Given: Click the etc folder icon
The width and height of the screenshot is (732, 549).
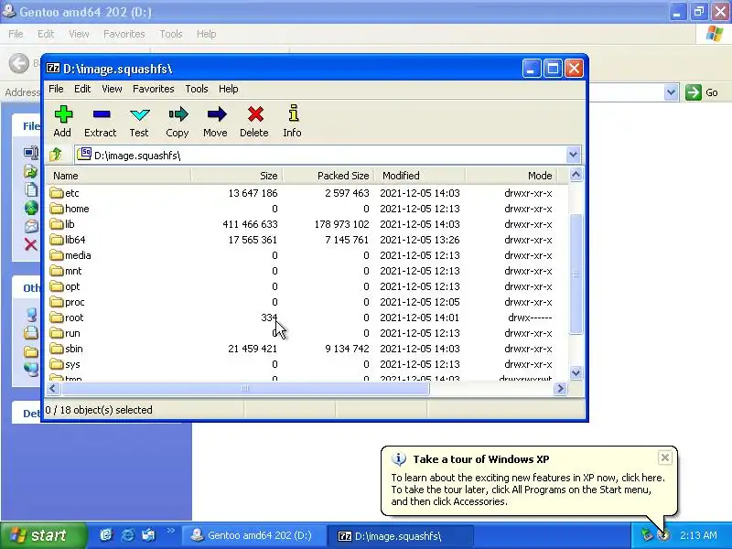Looking at the screenshot, I should coord(57,193).
